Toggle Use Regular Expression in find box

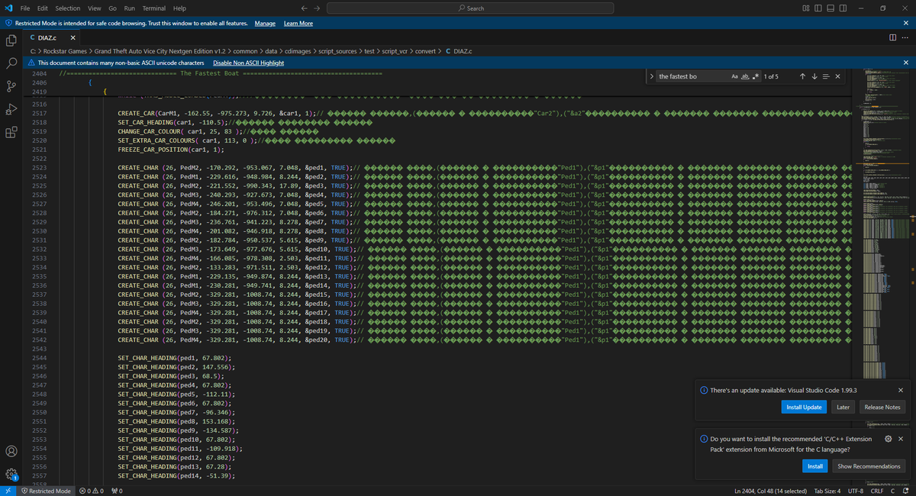[x=756, y=76]
